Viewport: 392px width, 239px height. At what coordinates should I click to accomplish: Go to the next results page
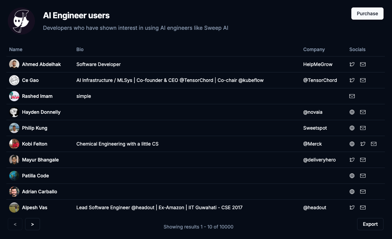33,224
